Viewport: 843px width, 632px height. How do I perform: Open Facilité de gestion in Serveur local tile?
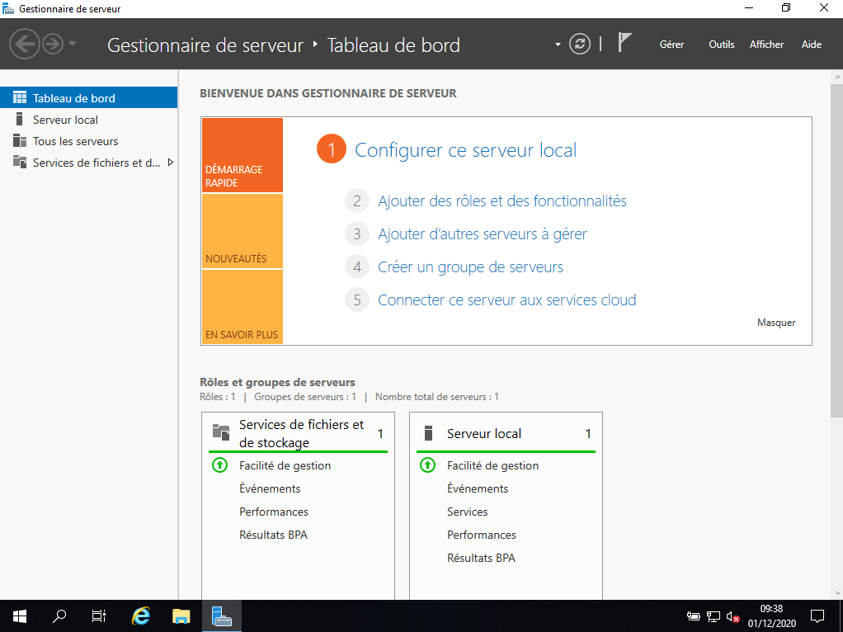click(493, 466)
